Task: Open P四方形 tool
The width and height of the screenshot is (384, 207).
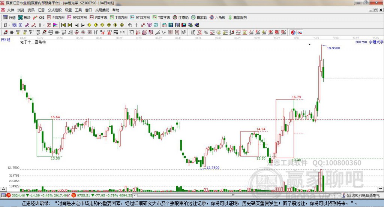Action: [56, 18]
